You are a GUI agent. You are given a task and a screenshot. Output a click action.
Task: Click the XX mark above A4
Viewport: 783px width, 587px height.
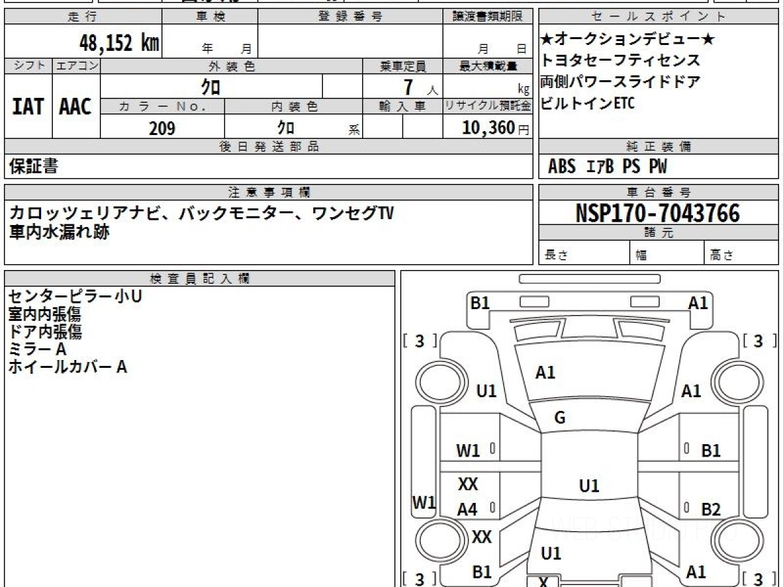pyautogui.click(x=468, y=485)
